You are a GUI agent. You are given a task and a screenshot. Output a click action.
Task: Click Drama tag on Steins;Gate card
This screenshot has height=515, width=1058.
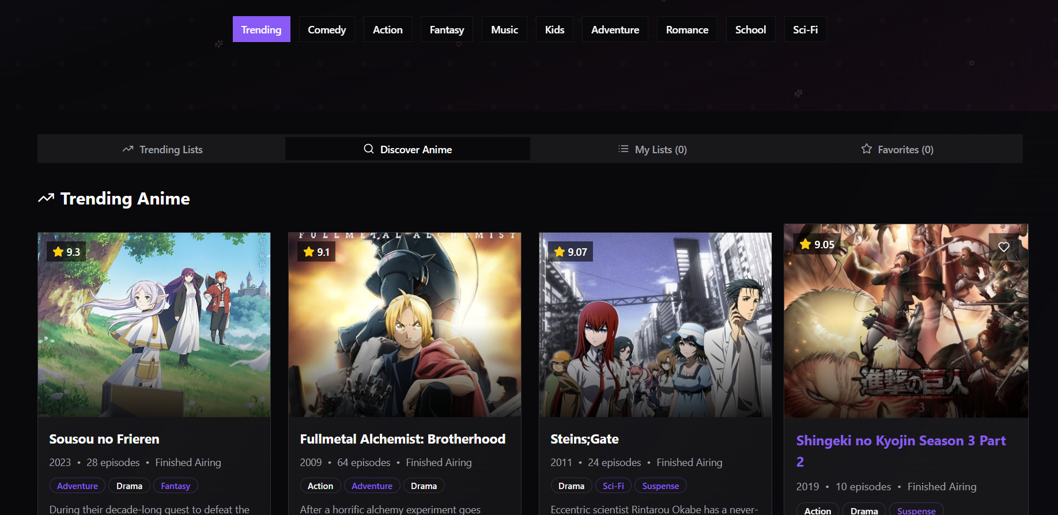571,486
